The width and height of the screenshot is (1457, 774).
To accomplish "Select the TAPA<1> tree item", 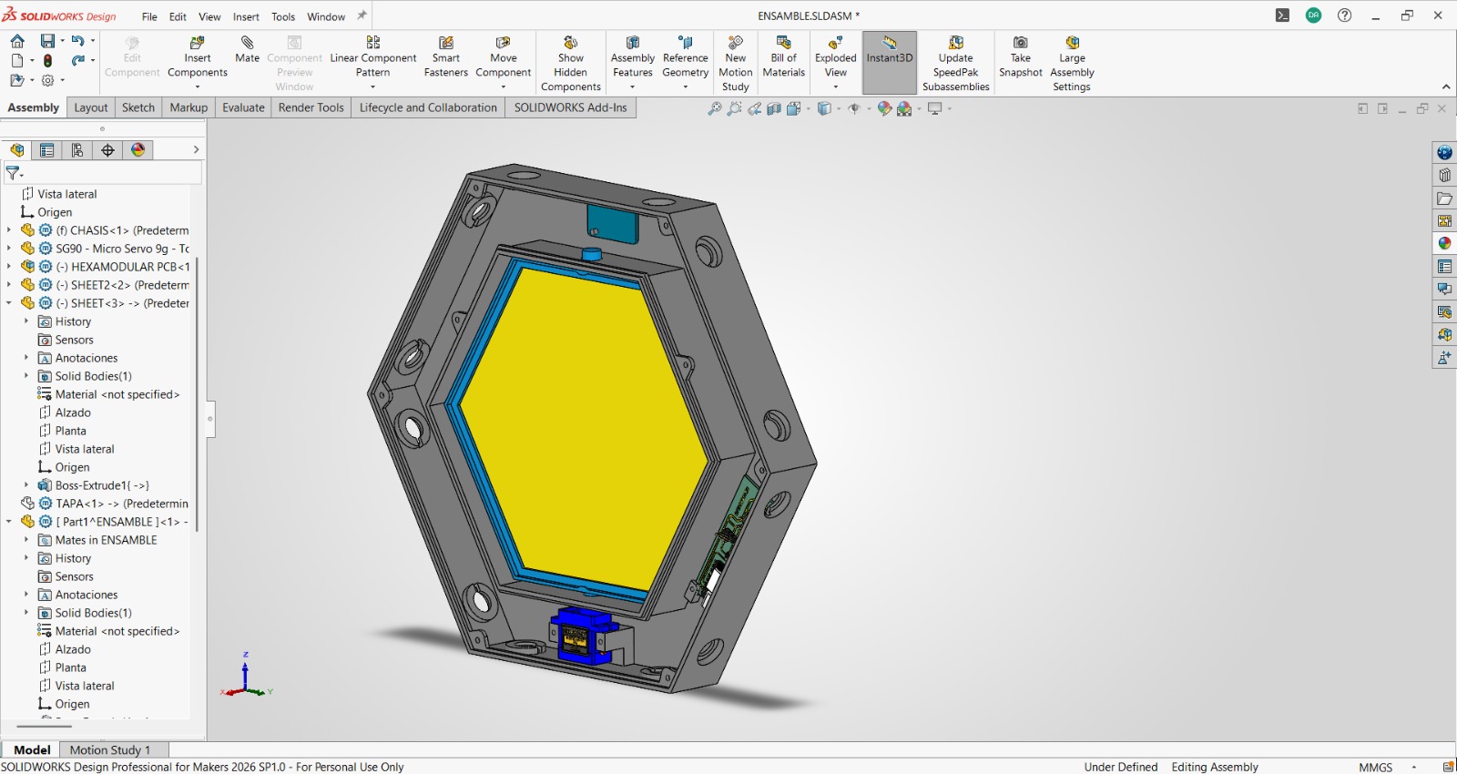I will point(106,504).
